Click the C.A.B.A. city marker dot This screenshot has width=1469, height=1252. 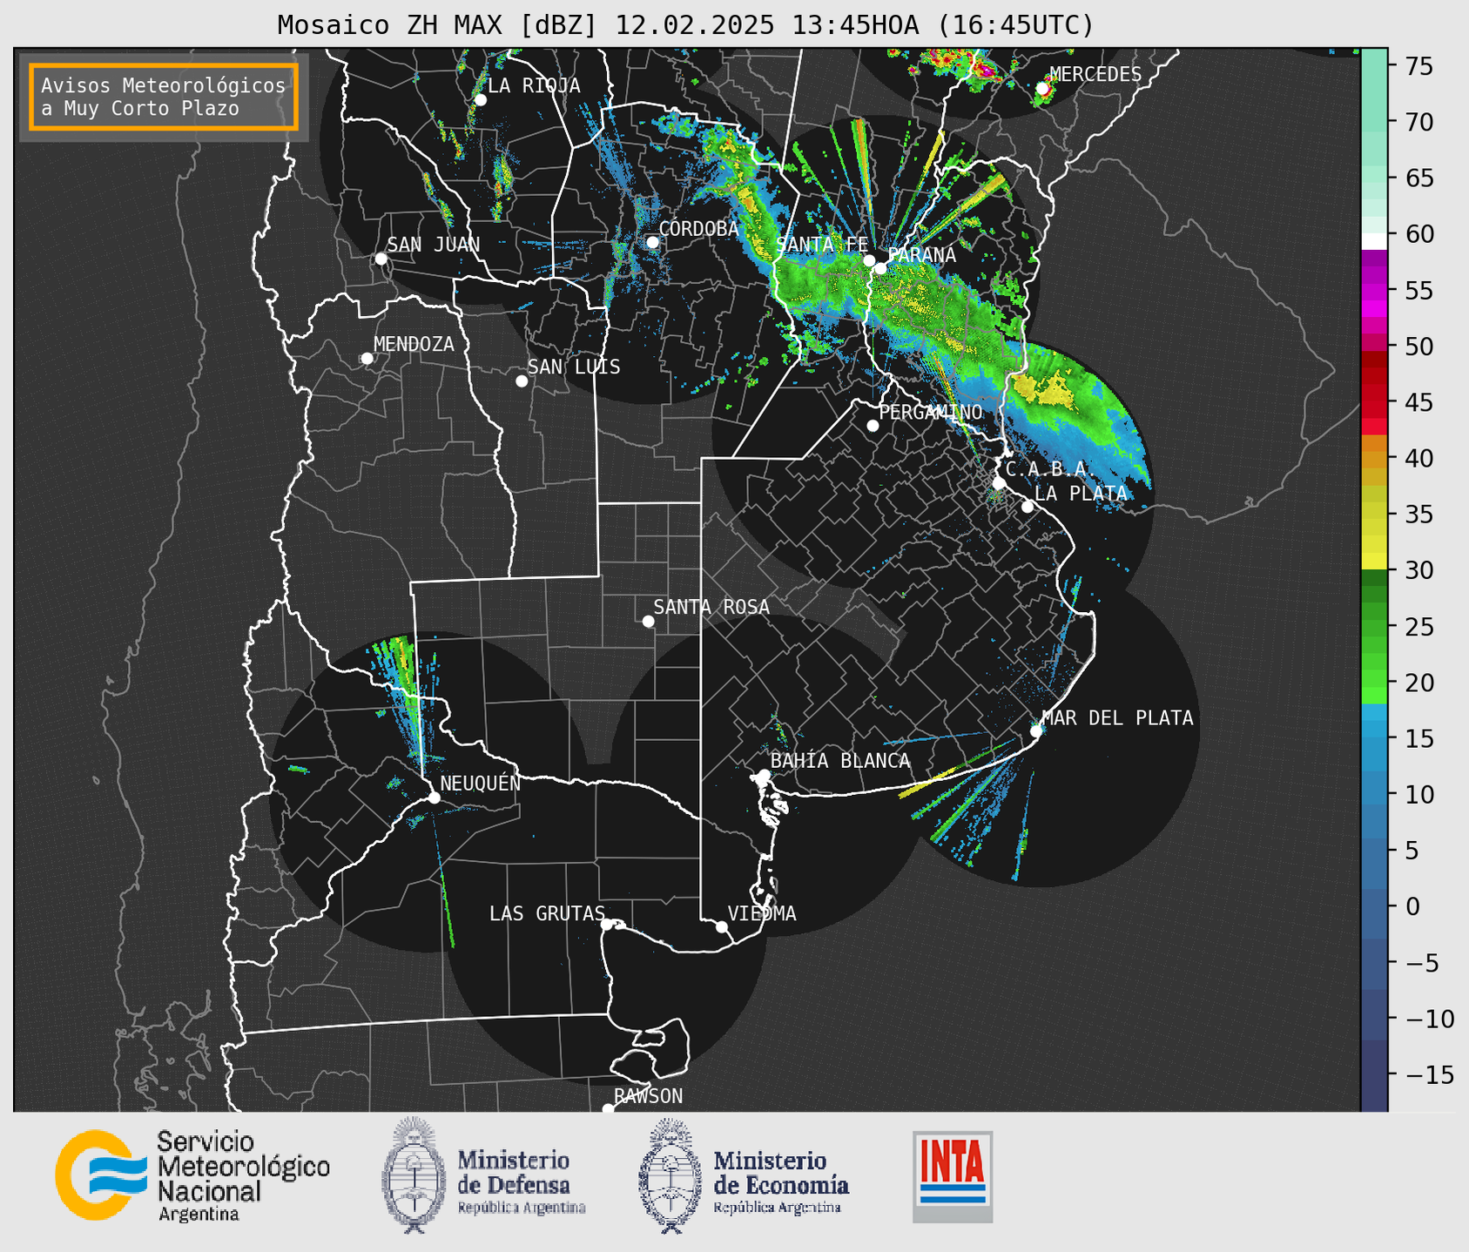point(1000,483)
